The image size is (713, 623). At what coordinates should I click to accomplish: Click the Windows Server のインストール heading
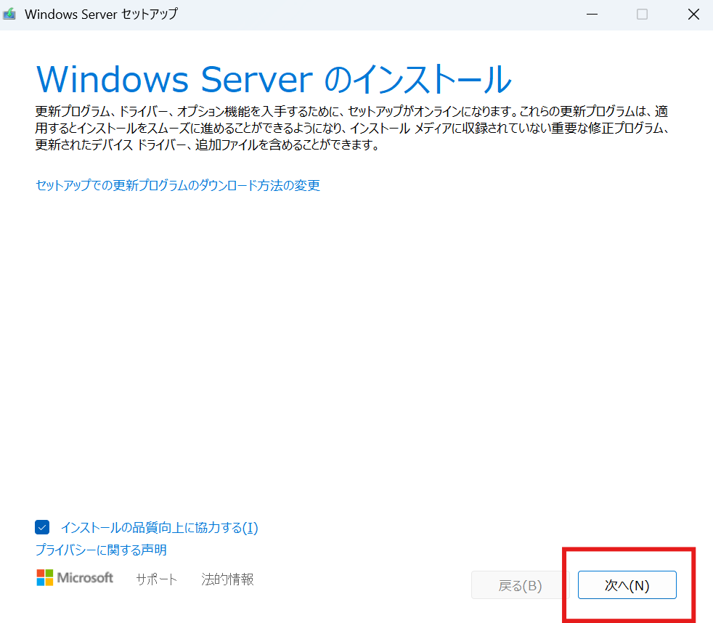(274, 79)
